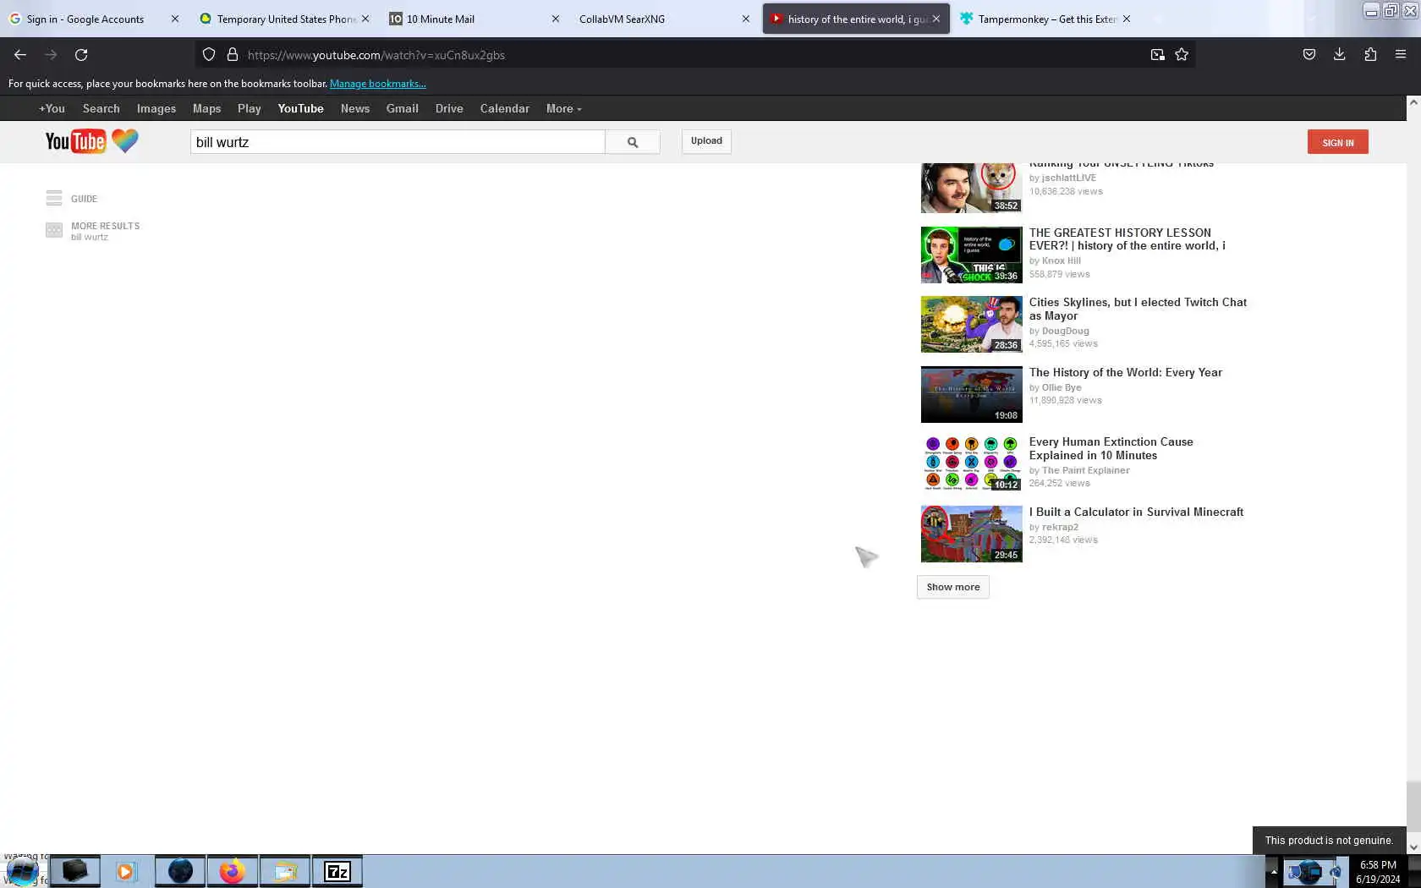
Task: Open 7-Zip from the taskbar
Action: (x=337, y=871)
